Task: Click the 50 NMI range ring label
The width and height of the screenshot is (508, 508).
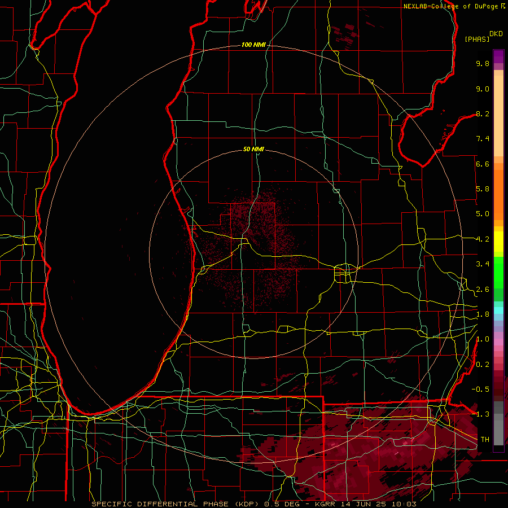Action: coord(253,150)
